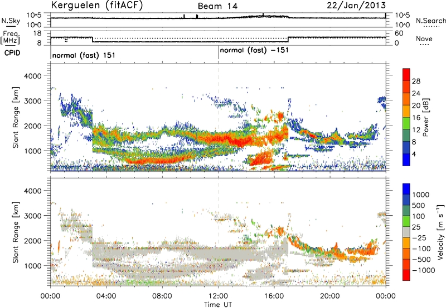The width and height of the screenshot is (446, 308).
Task: Click the dashed 12:00 marker in power panel
Action: (x=218, y=117)
